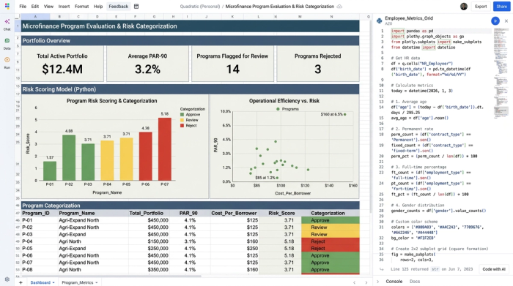Close the code editor panel

(506, 21)
